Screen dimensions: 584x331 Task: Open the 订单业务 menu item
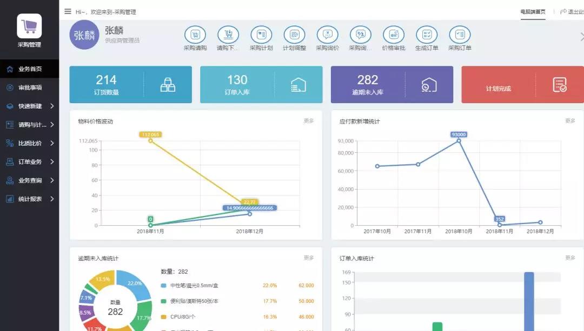[x=29, y=162]
